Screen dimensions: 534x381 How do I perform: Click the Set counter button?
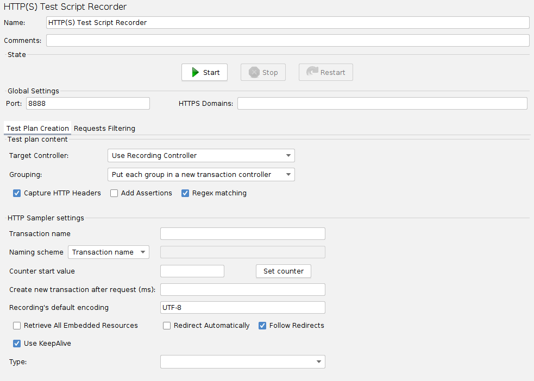283,271
